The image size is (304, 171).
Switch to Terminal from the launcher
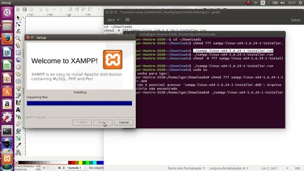pos(7,131)
